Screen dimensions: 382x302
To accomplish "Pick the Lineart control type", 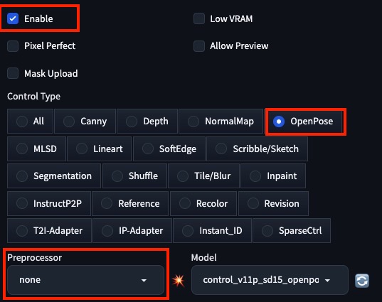I will [99, 149].
